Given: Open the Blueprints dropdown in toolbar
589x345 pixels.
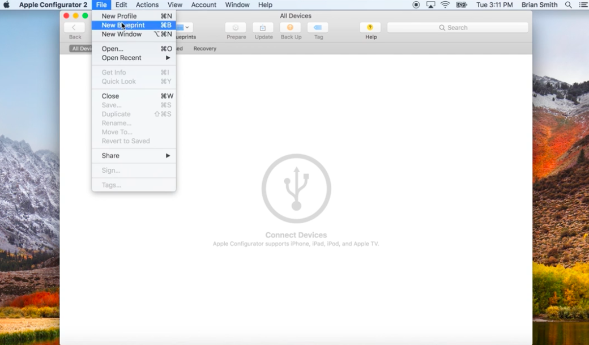Looking at the screenshot, I should coord(184,27).
